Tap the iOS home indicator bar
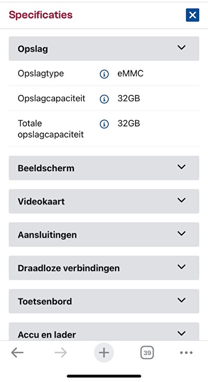 pos(104,376)
